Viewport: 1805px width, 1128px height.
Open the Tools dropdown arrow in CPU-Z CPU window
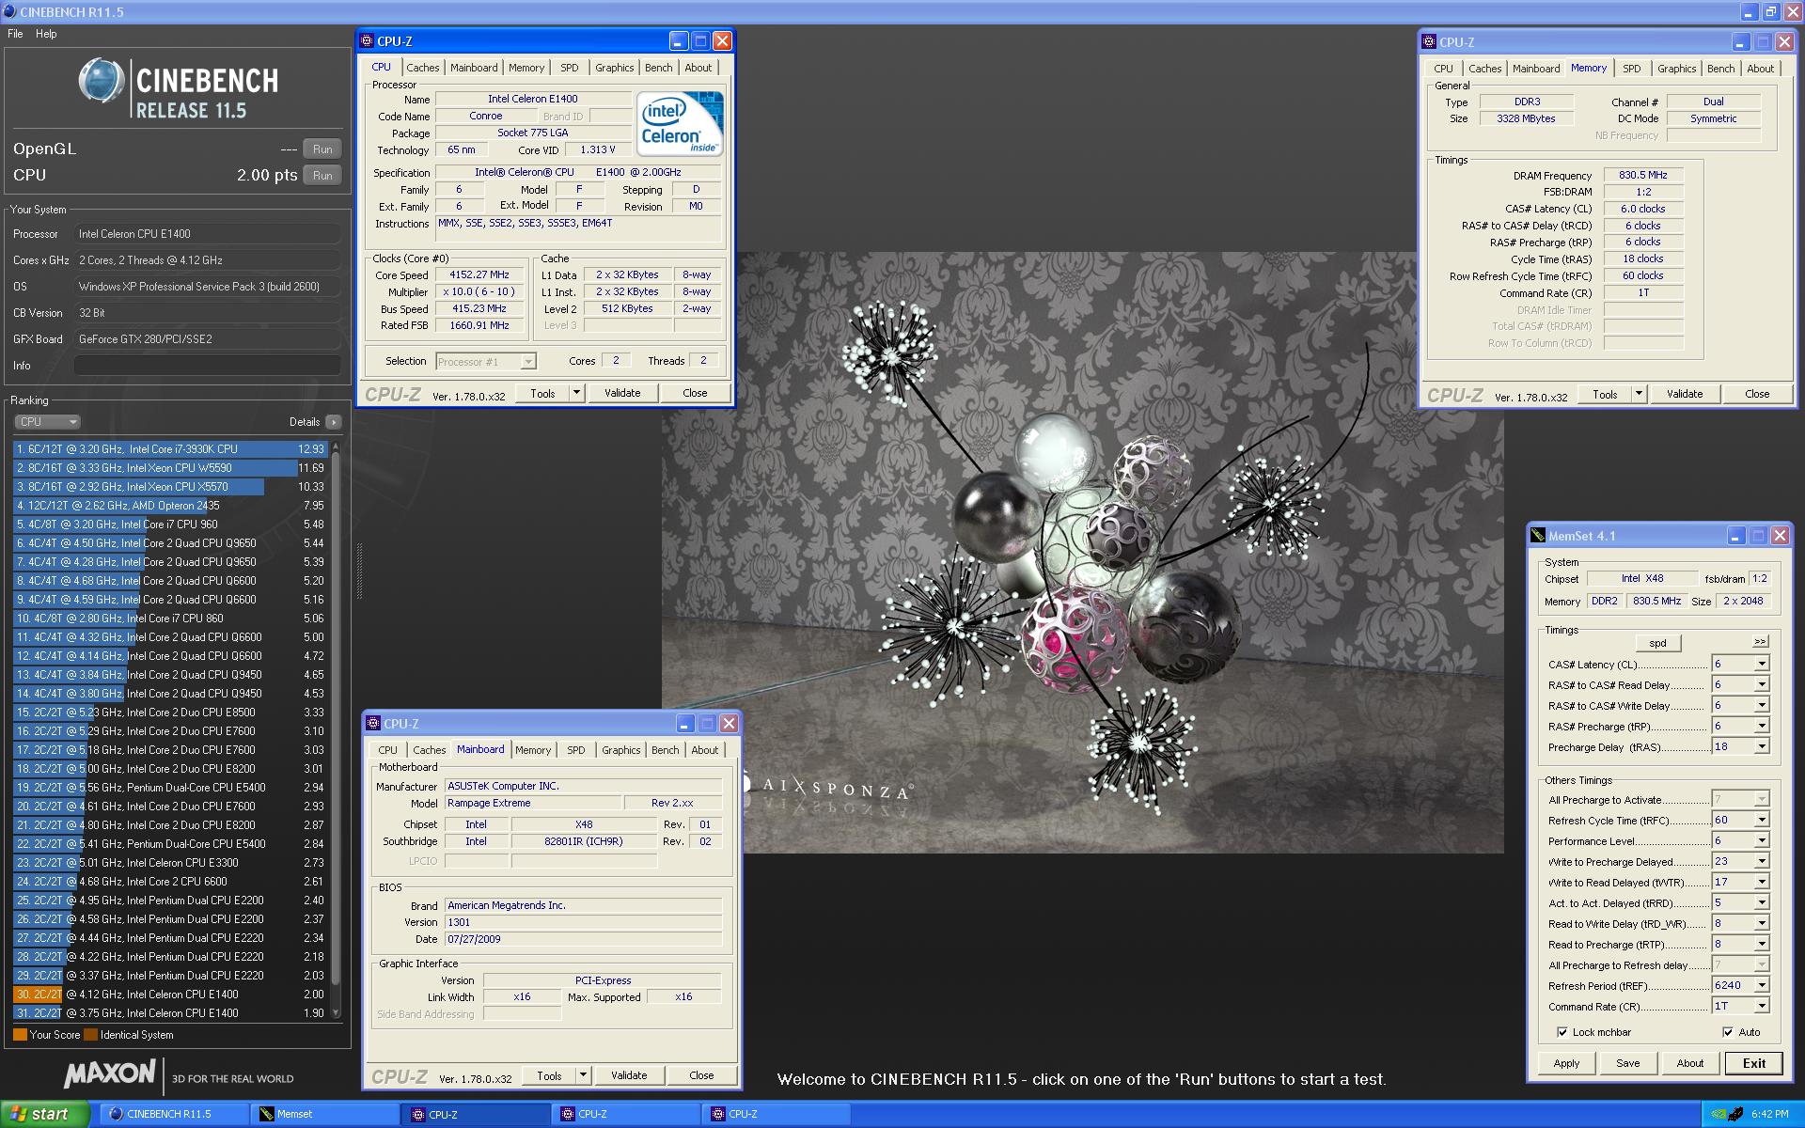click(576, 393)
